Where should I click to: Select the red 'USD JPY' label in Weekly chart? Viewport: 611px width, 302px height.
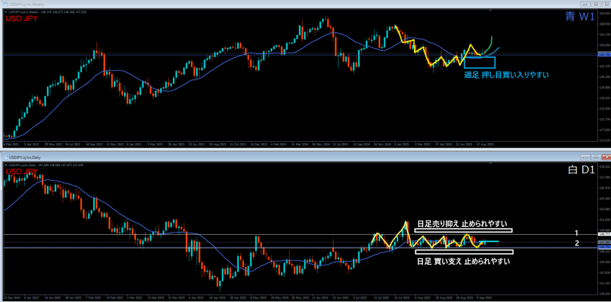coord(21,18)
